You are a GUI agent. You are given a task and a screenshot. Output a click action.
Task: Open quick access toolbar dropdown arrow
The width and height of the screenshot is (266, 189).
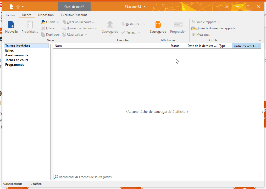coord(23,7)
